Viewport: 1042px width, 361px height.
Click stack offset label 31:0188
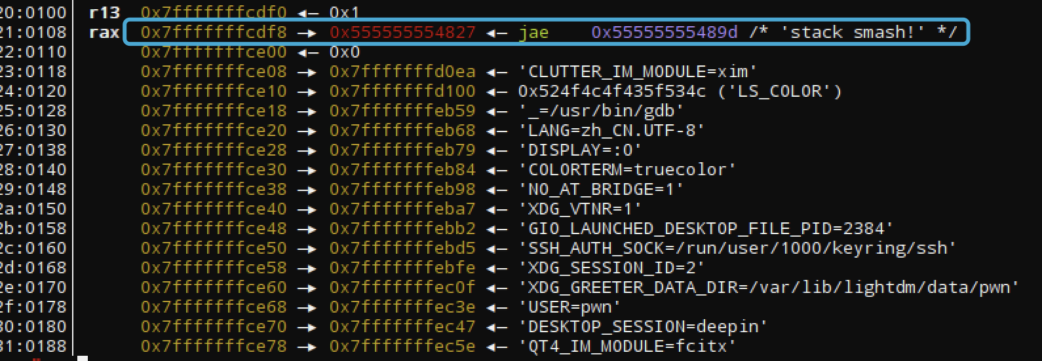pos(33,346)
